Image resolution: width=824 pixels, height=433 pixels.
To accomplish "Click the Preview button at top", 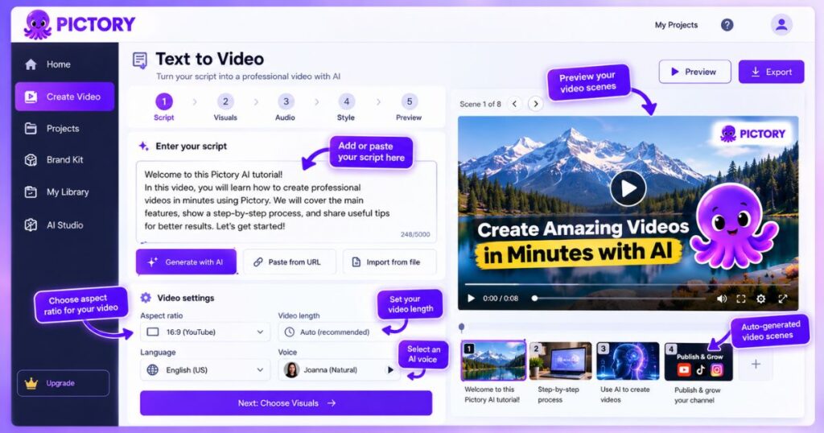I will [x=694, y=72].
